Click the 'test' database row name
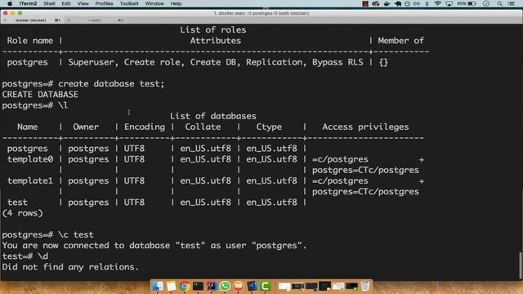Image resolution: width=523 pixels, height=294 pixels. 17,203
